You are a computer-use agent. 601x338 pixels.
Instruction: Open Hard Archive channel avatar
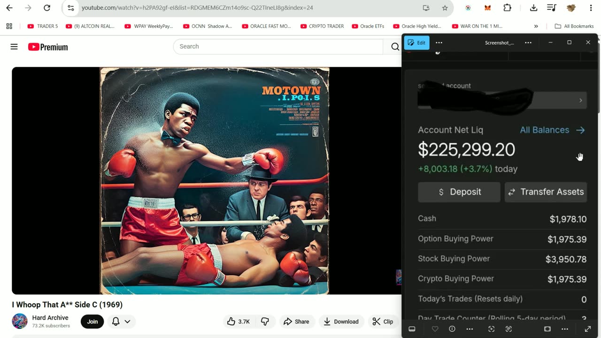[20, 321]
